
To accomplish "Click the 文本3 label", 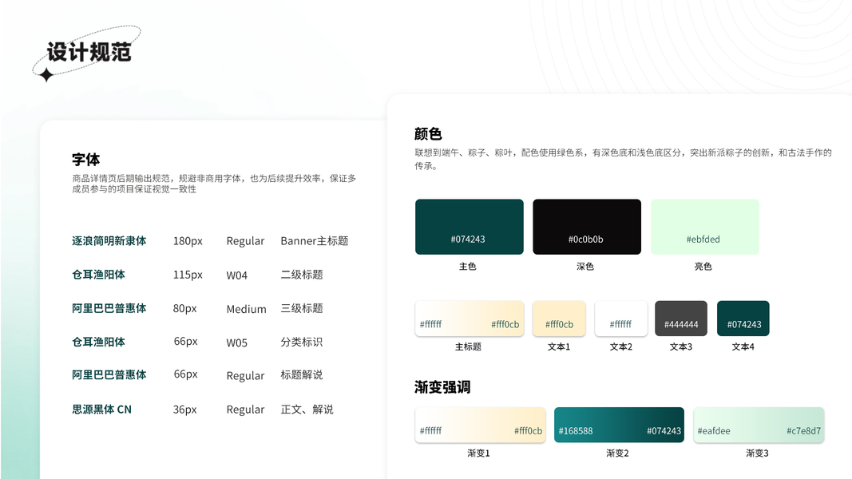I will point(681,346).
